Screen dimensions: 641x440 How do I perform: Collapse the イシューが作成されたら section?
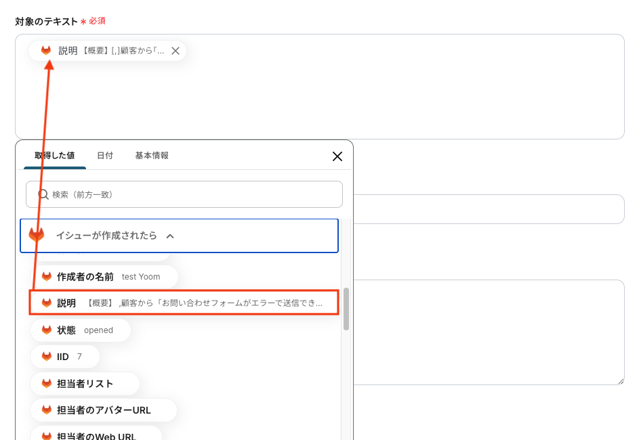pos(179,236)
